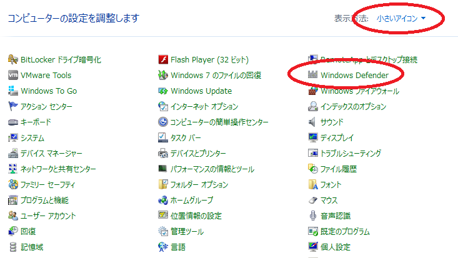This screenshot has height=258, width=458.
Task: Click the コンピューターの簡単操作センター icon
Action: (163, 122)
